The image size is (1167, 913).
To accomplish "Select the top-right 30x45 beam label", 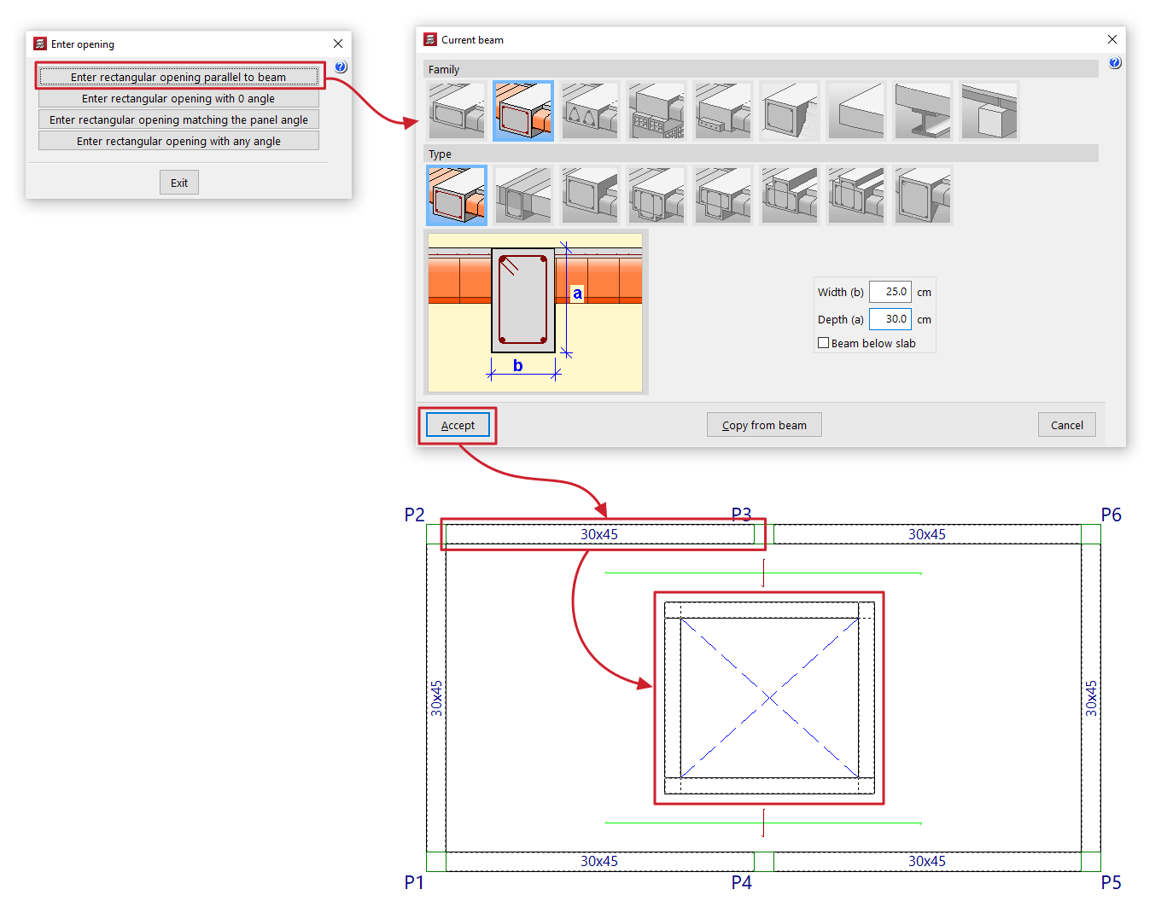I will click(x=927, y=534).
